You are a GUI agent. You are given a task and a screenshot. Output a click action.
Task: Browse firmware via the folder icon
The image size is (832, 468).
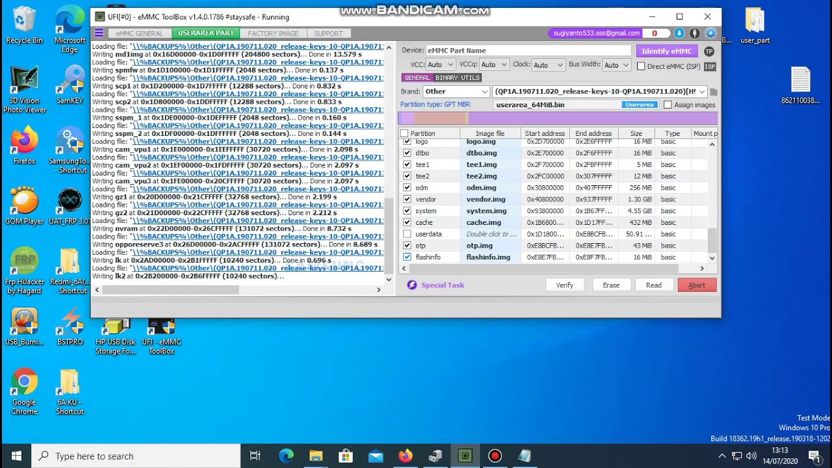(714, 92)
